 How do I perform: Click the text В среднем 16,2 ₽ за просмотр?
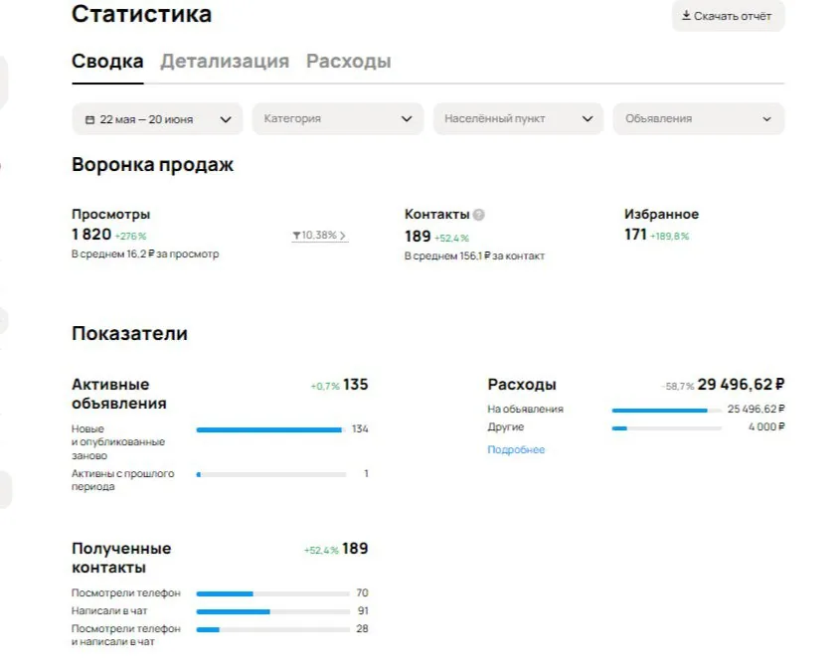(x=145, y=254)
